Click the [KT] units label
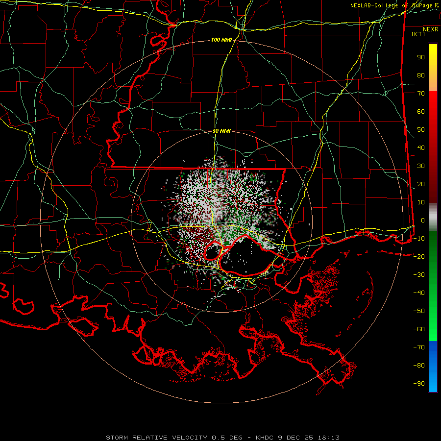This screenshot has height=441, width=441. pyautogui.click(x=418, y=34)
